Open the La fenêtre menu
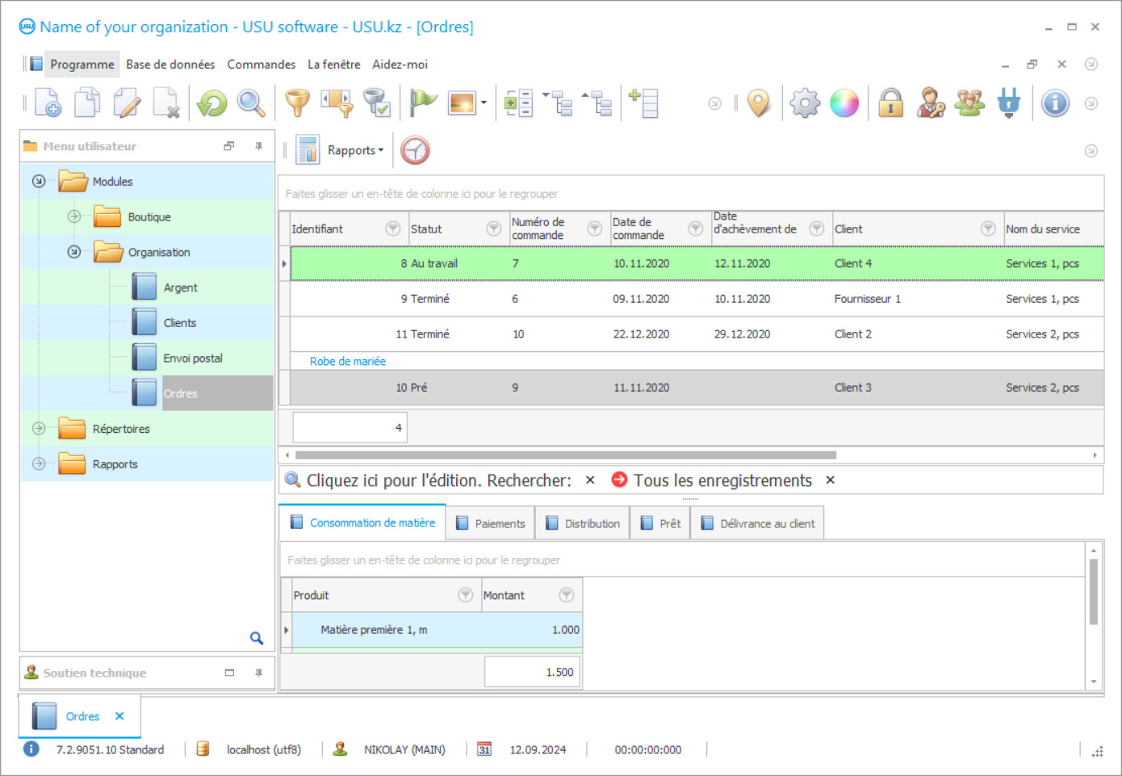Screen dimensions: 1122x776 (334, 65)
